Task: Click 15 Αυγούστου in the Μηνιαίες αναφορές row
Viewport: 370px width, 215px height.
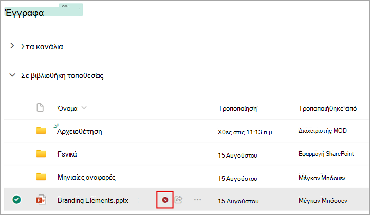Action: (237, 179)
